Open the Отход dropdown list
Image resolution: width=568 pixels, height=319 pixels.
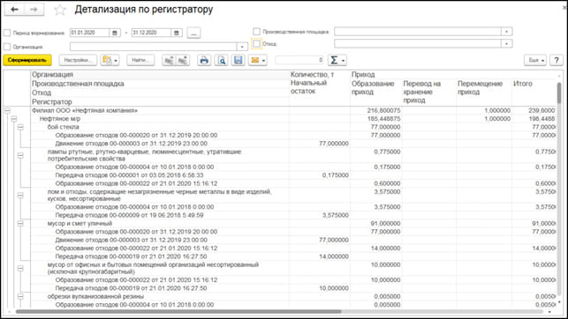click(x=506, y=44)
